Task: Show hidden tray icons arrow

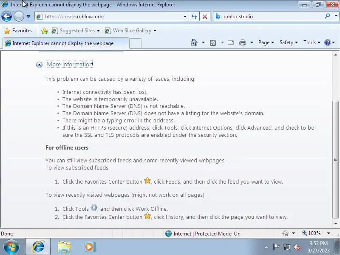Action: pos(266,247)
